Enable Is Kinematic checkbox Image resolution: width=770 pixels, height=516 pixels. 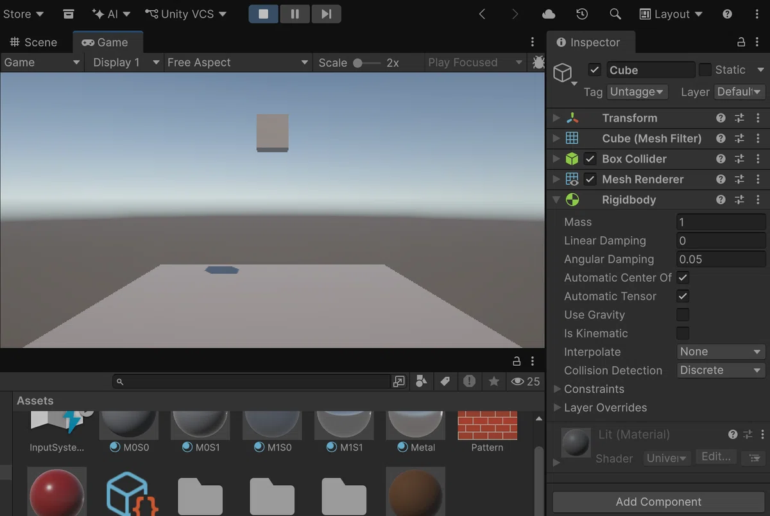point(683,334)
